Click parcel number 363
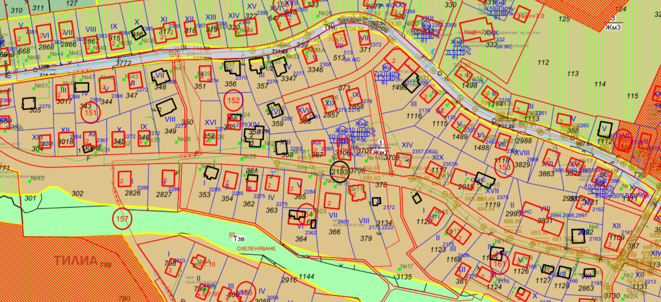The image size is (661, 302). click(x=272, y=210)
